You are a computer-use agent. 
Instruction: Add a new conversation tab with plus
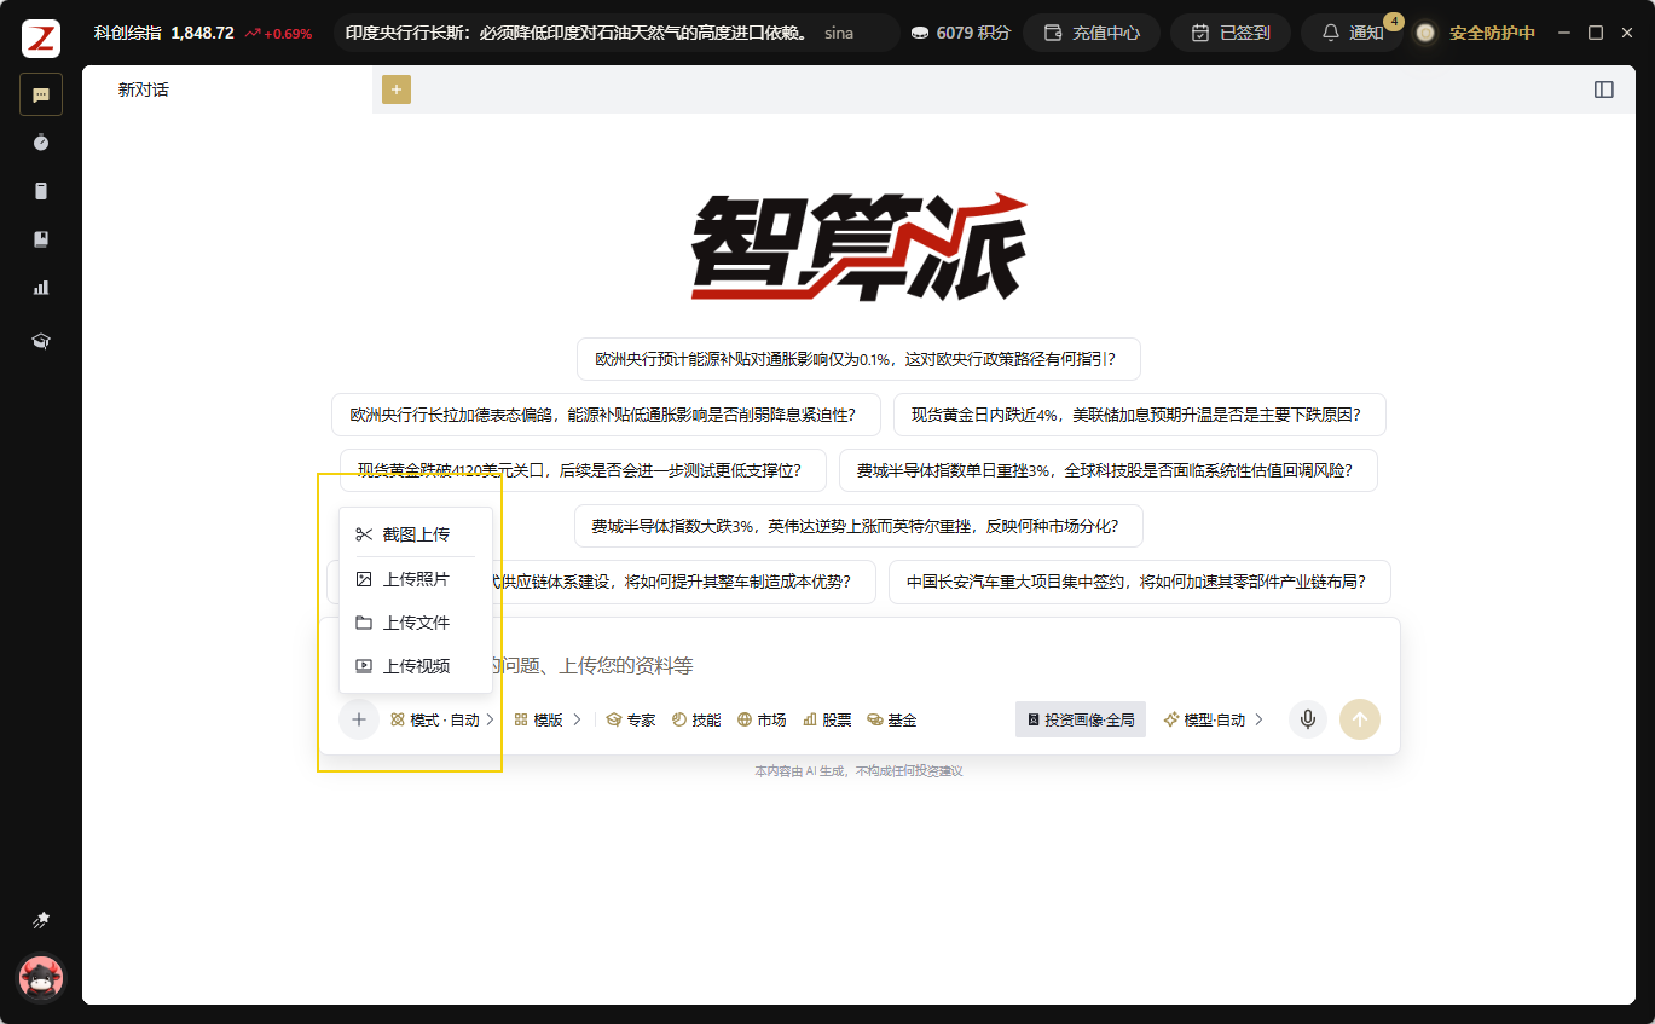coord(396,89)
